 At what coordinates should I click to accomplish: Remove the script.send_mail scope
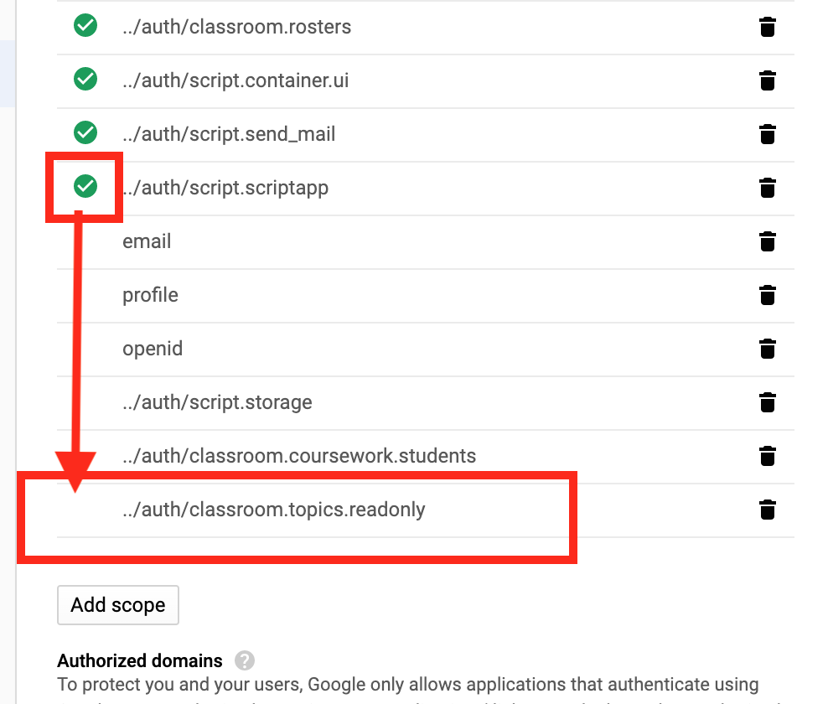click(x=767, y=134)
